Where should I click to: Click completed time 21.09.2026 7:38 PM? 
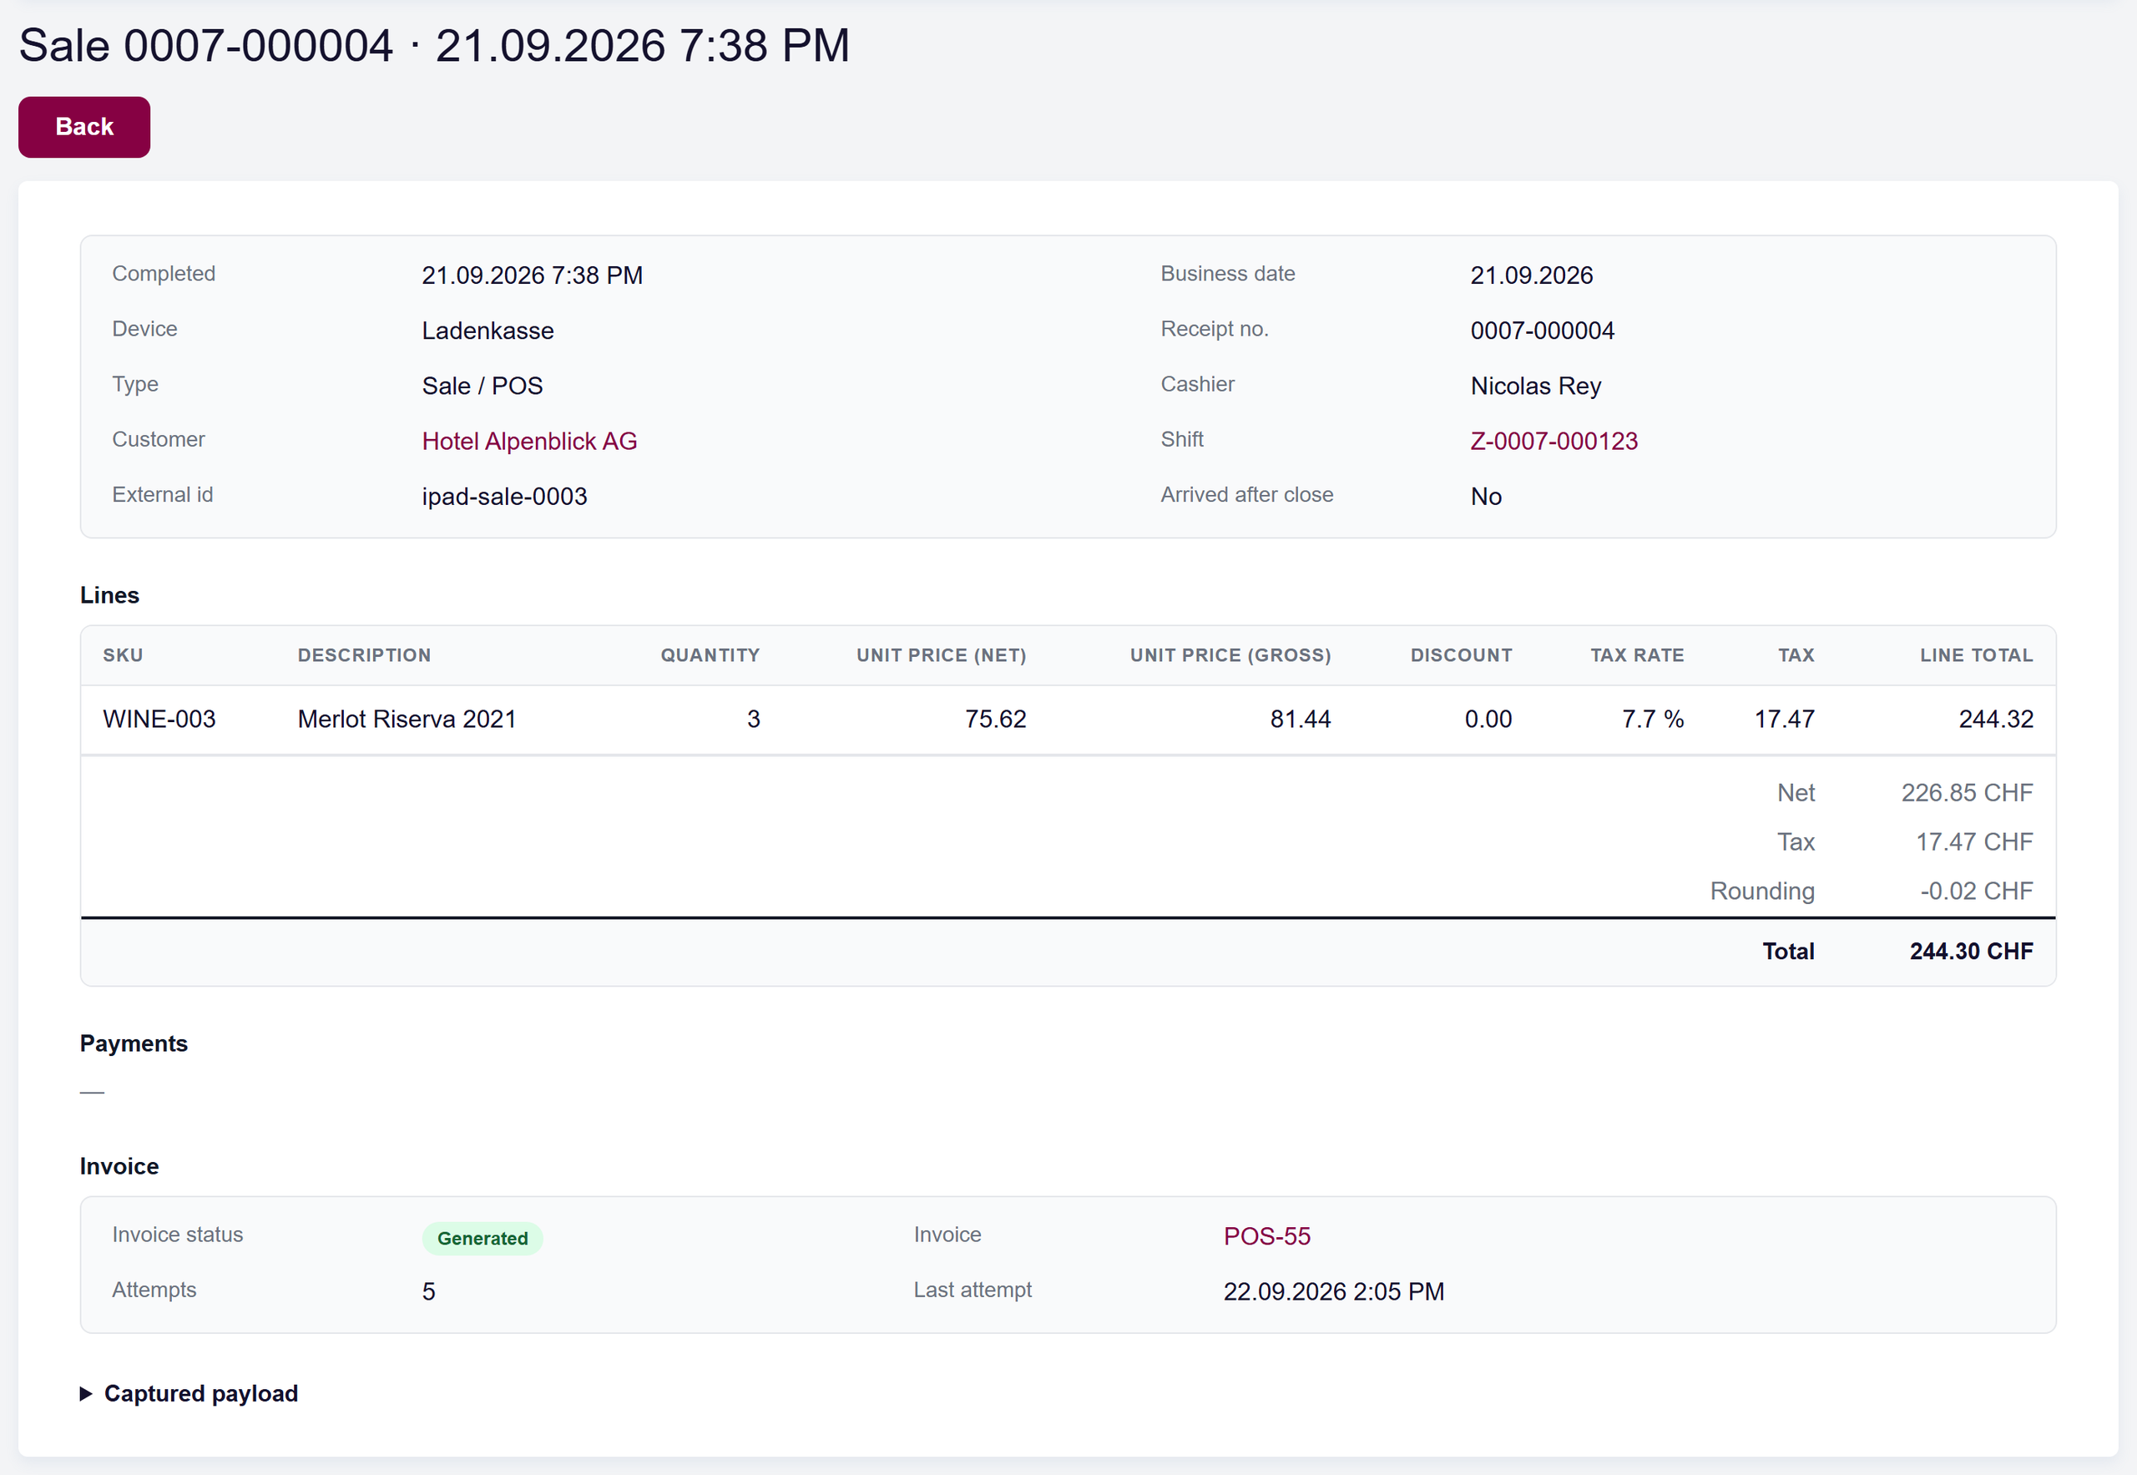533,275
